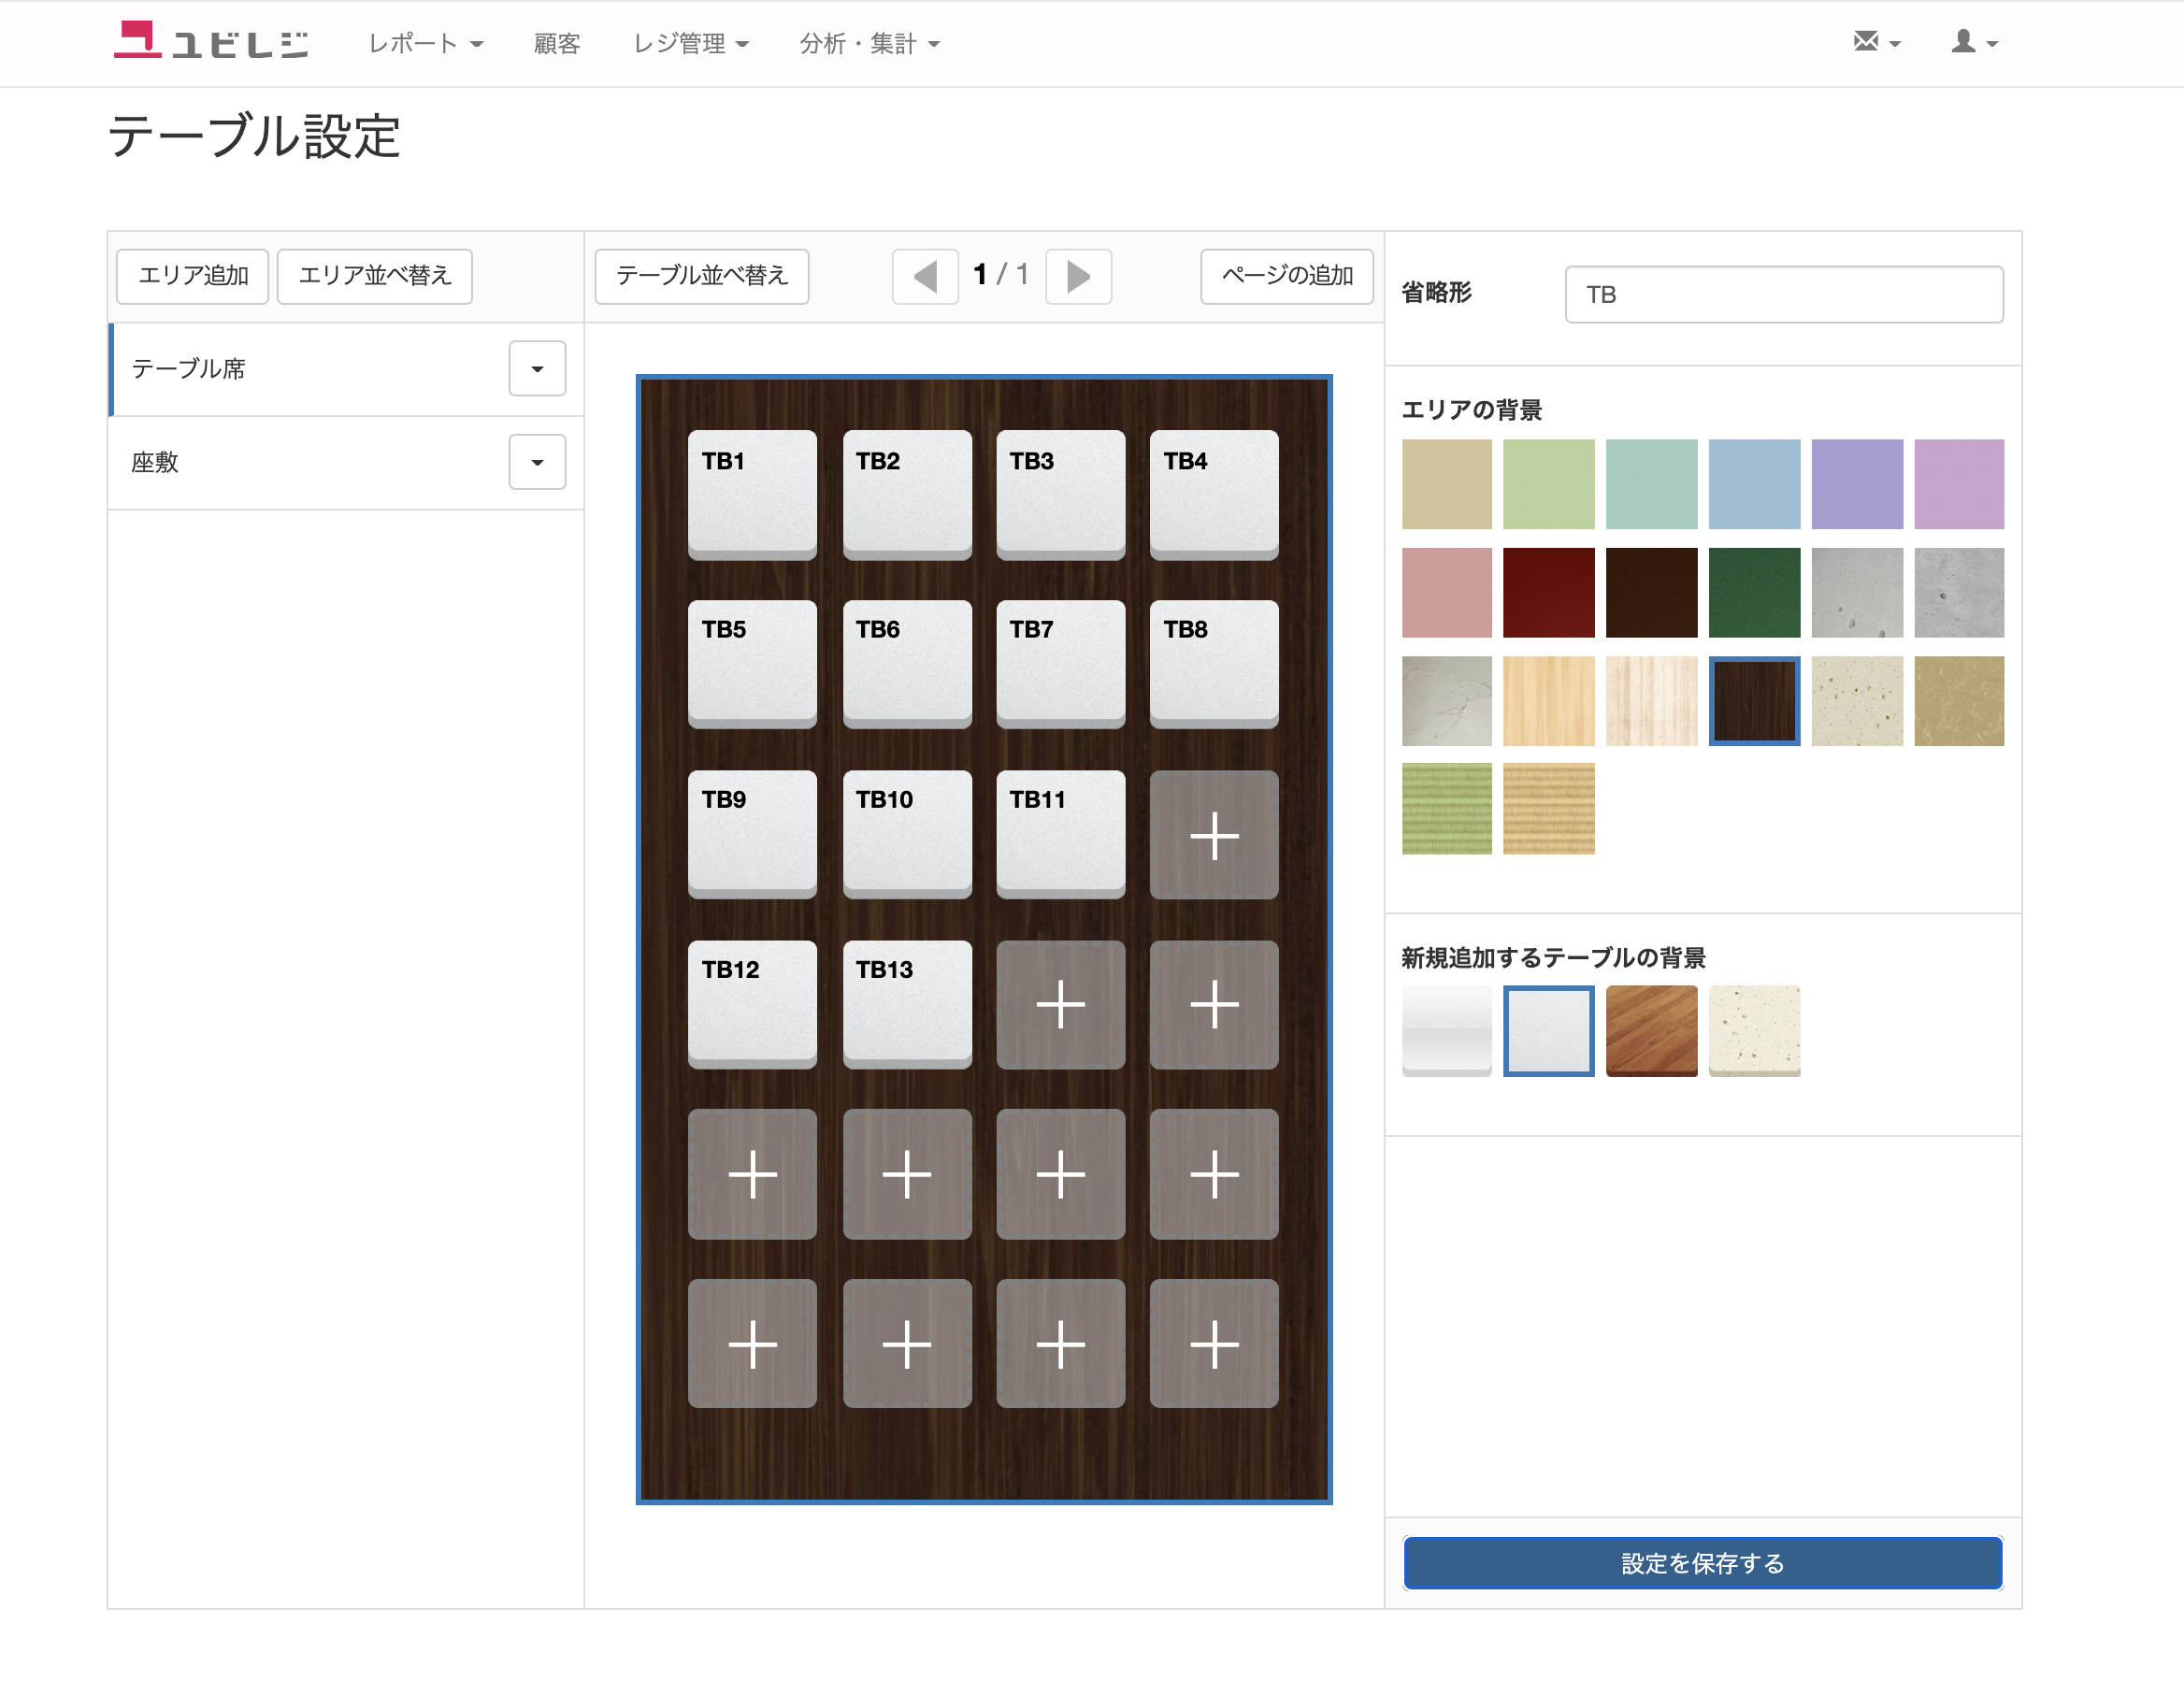Choose speckled cream table background

coord(1754,1030)
